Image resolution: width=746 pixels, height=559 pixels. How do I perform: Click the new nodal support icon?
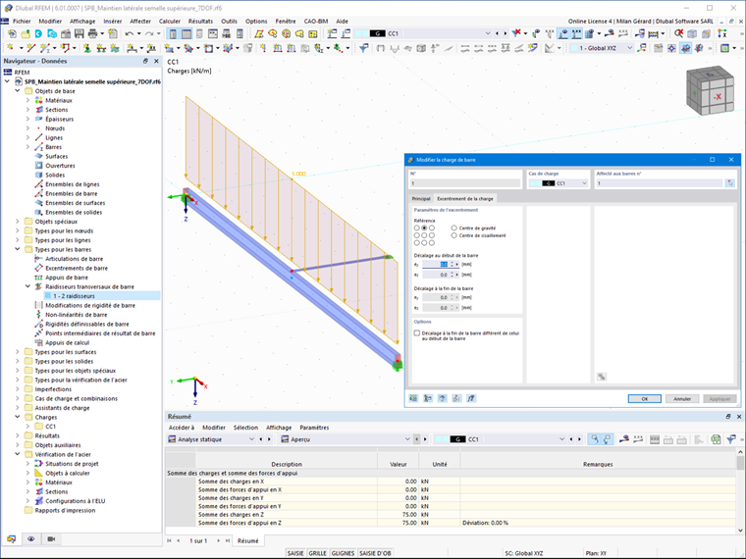coord(87,48)
